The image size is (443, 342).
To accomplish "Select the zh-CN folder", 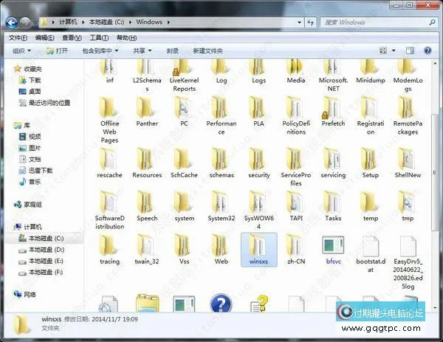I will (x=295, y=246).
